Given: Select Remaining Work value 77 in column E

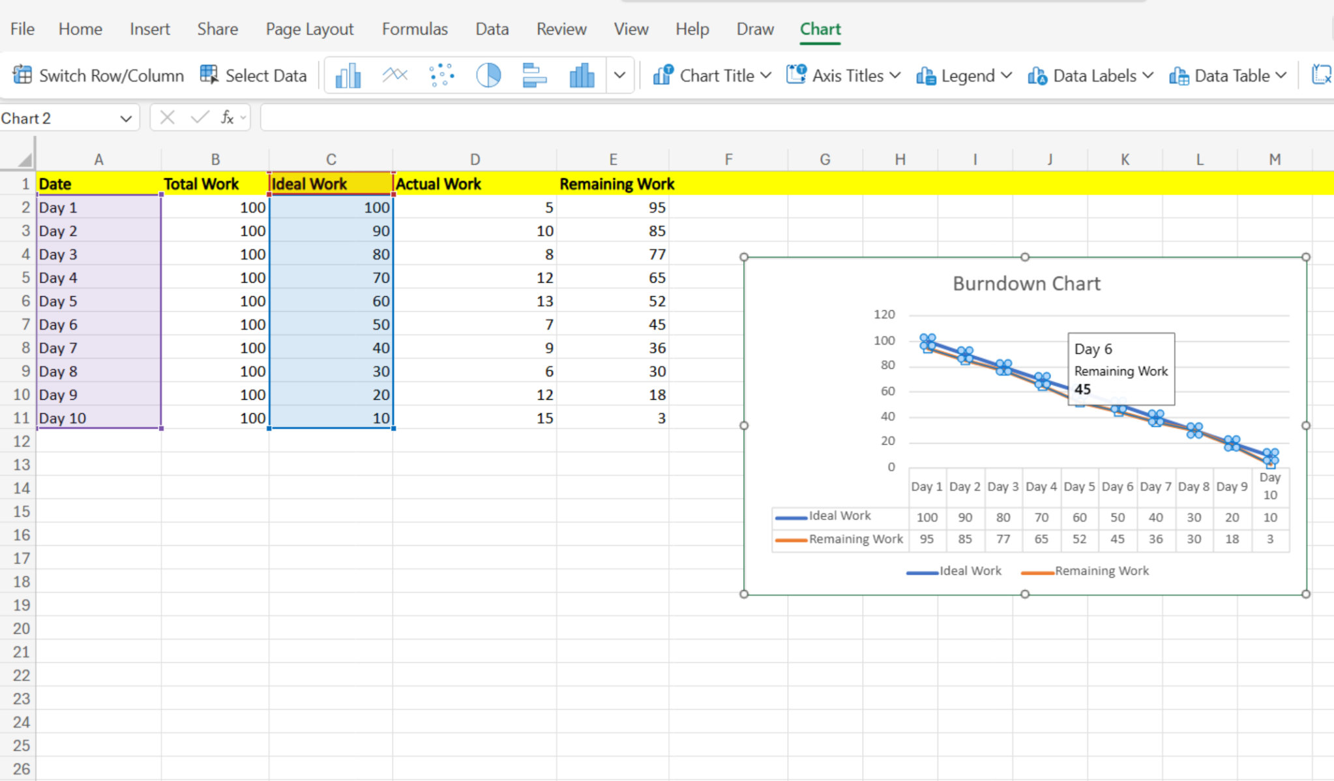Looking at the screenshot, I should (613, 254).
